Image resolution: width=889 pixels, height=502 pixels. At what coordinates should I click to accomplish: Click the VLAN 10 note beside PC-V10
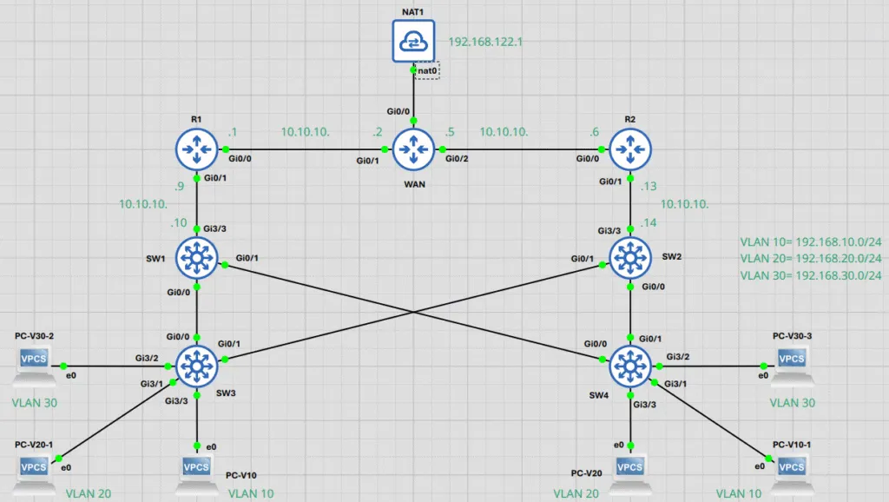pyautogui.click(x=251, y=494)
